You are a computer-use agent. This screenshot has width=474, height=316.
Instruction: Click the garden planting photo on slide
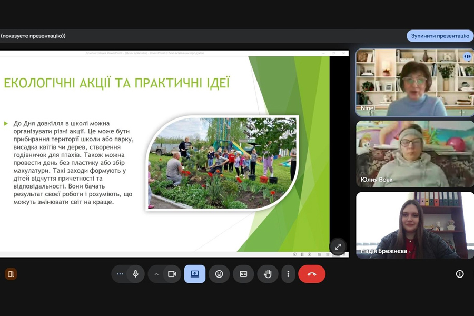222,163
